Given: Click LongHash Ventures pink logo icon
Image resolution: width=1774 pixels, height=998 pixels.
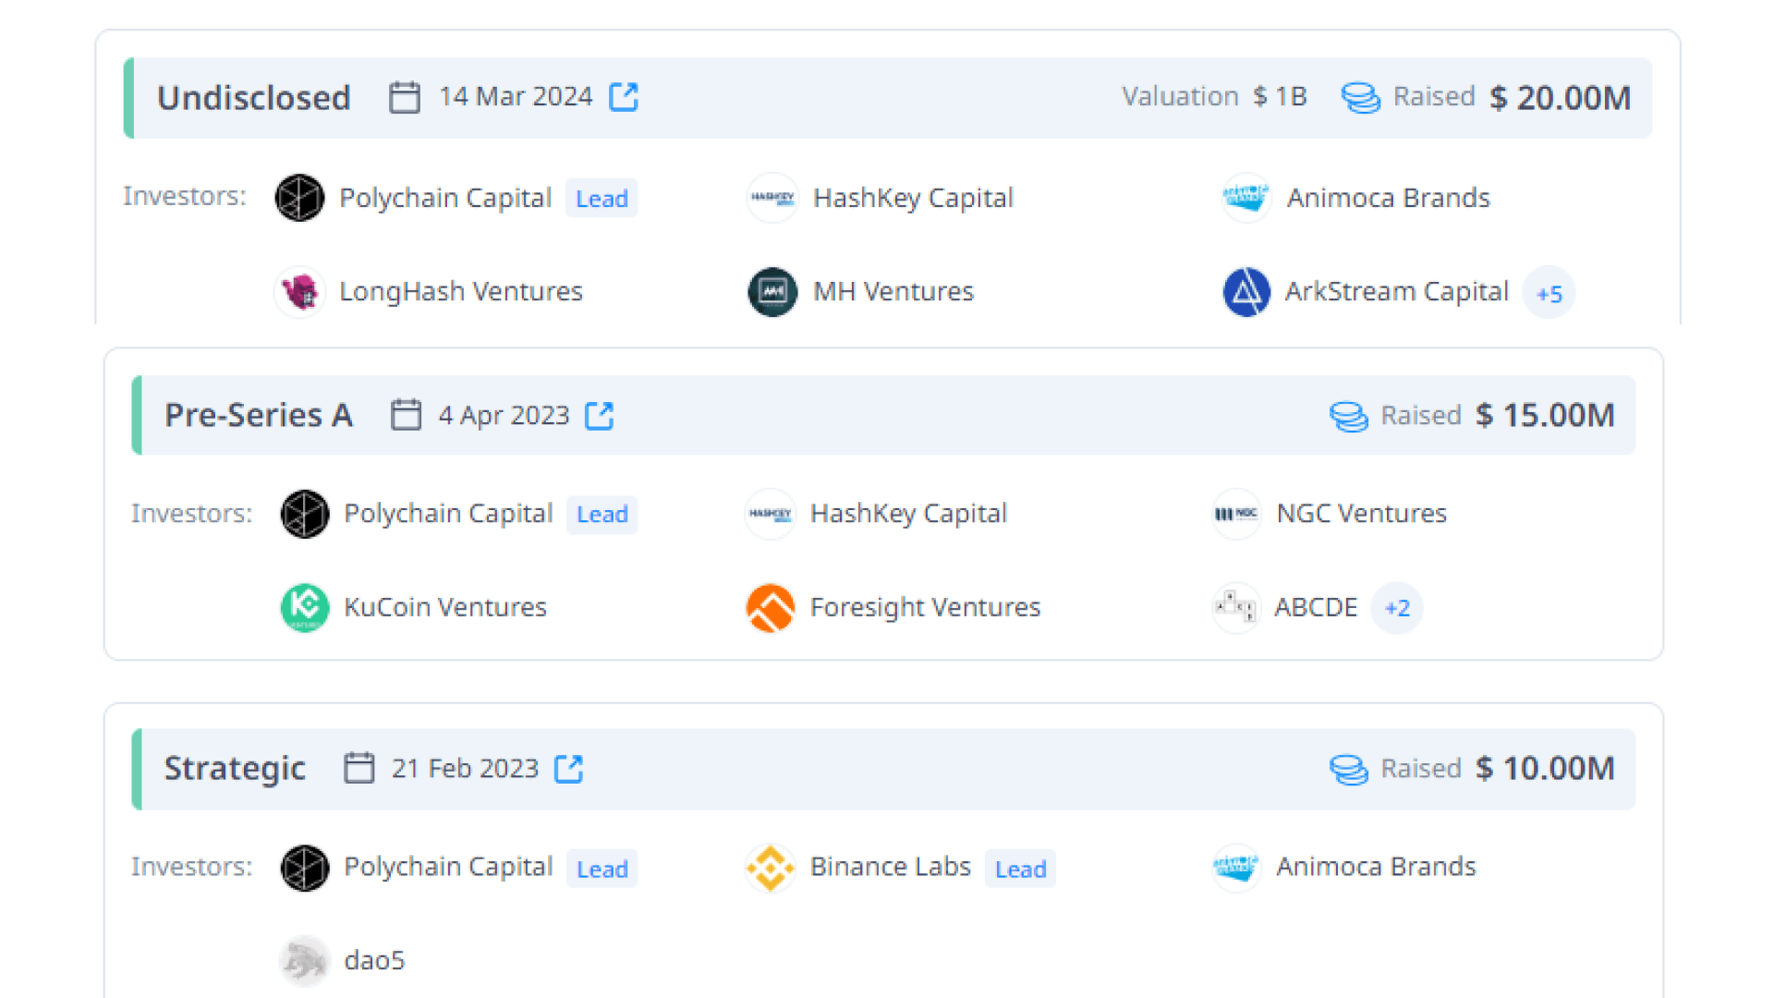Looking at the screenshot, I should click(299, 292).
